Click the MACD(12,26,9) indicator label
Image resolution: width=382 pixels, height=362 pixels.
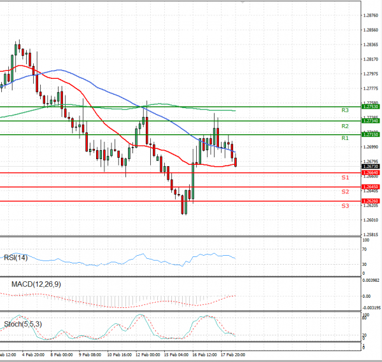36,284
